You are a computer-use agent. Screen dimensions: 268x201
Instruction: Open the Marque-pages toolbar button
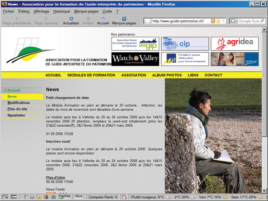[x=124, y=21]
